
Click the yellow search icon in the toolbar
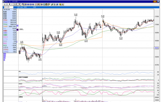[60, 4]
